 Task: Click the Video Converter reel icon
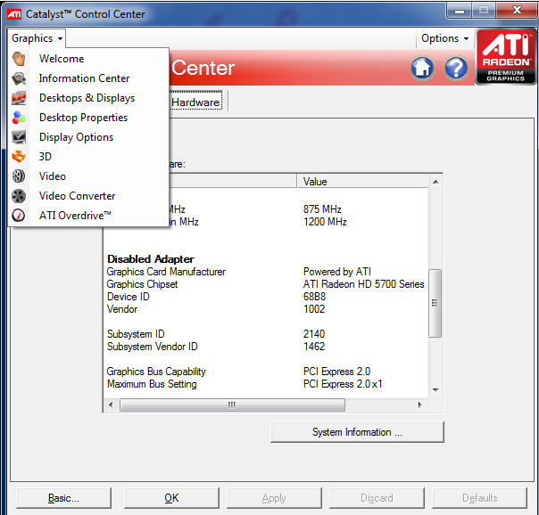pos(19,196)
